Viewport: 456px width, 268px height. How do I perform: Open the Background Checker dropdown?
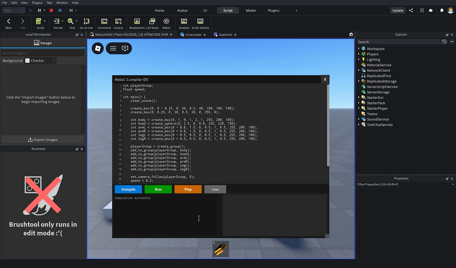coord(40,61)
